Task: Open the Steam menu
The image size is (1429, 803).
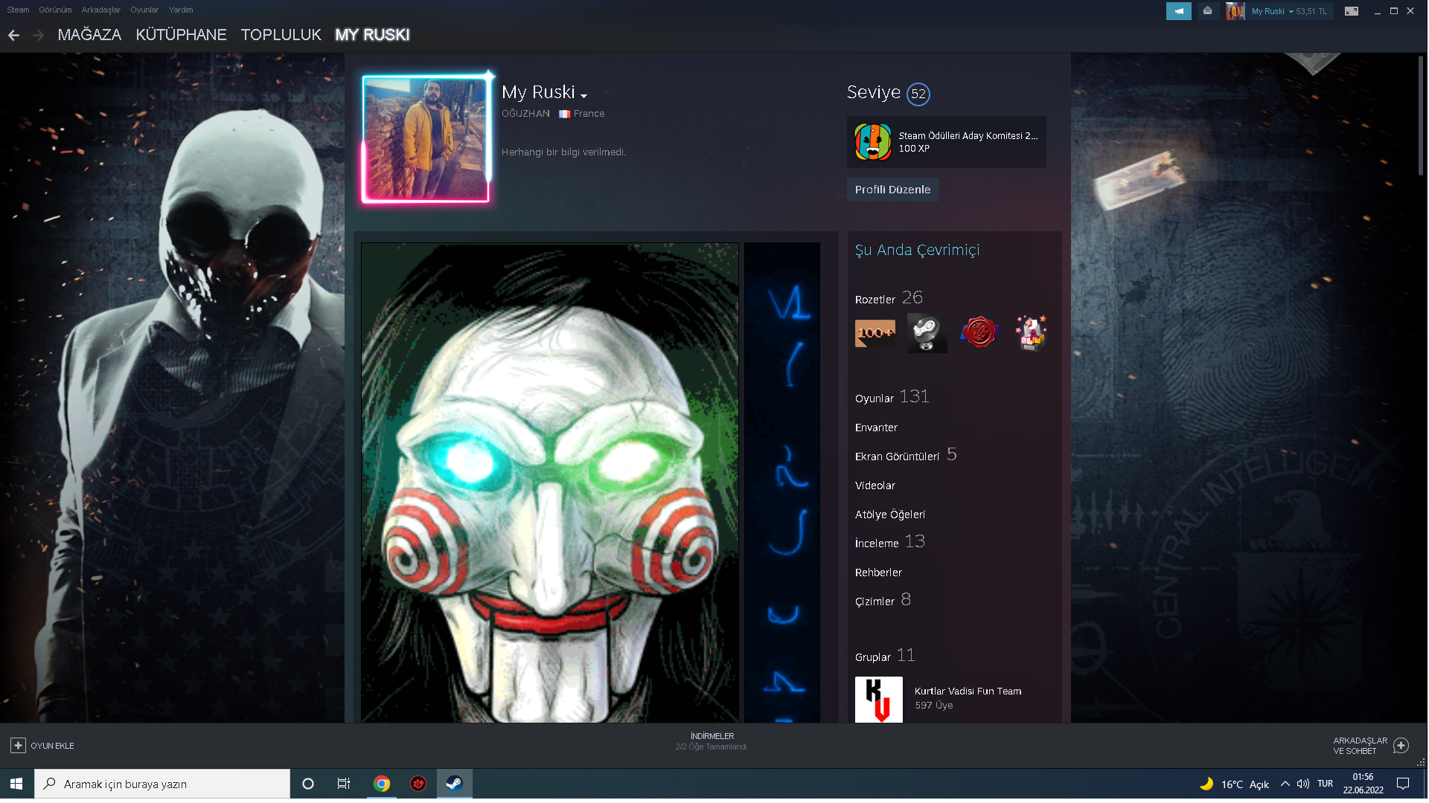Action: 18,10
